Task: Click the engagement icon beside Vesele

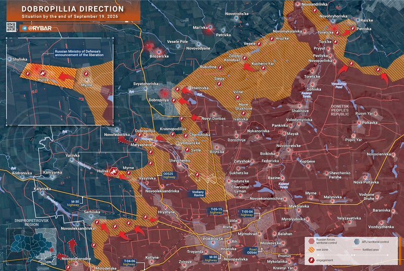Action: click(259, 44)
